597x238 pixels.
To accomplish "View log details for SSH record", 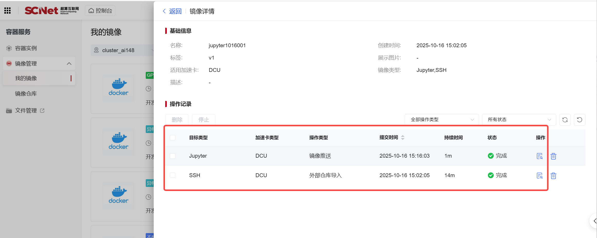I will [539, 176].
